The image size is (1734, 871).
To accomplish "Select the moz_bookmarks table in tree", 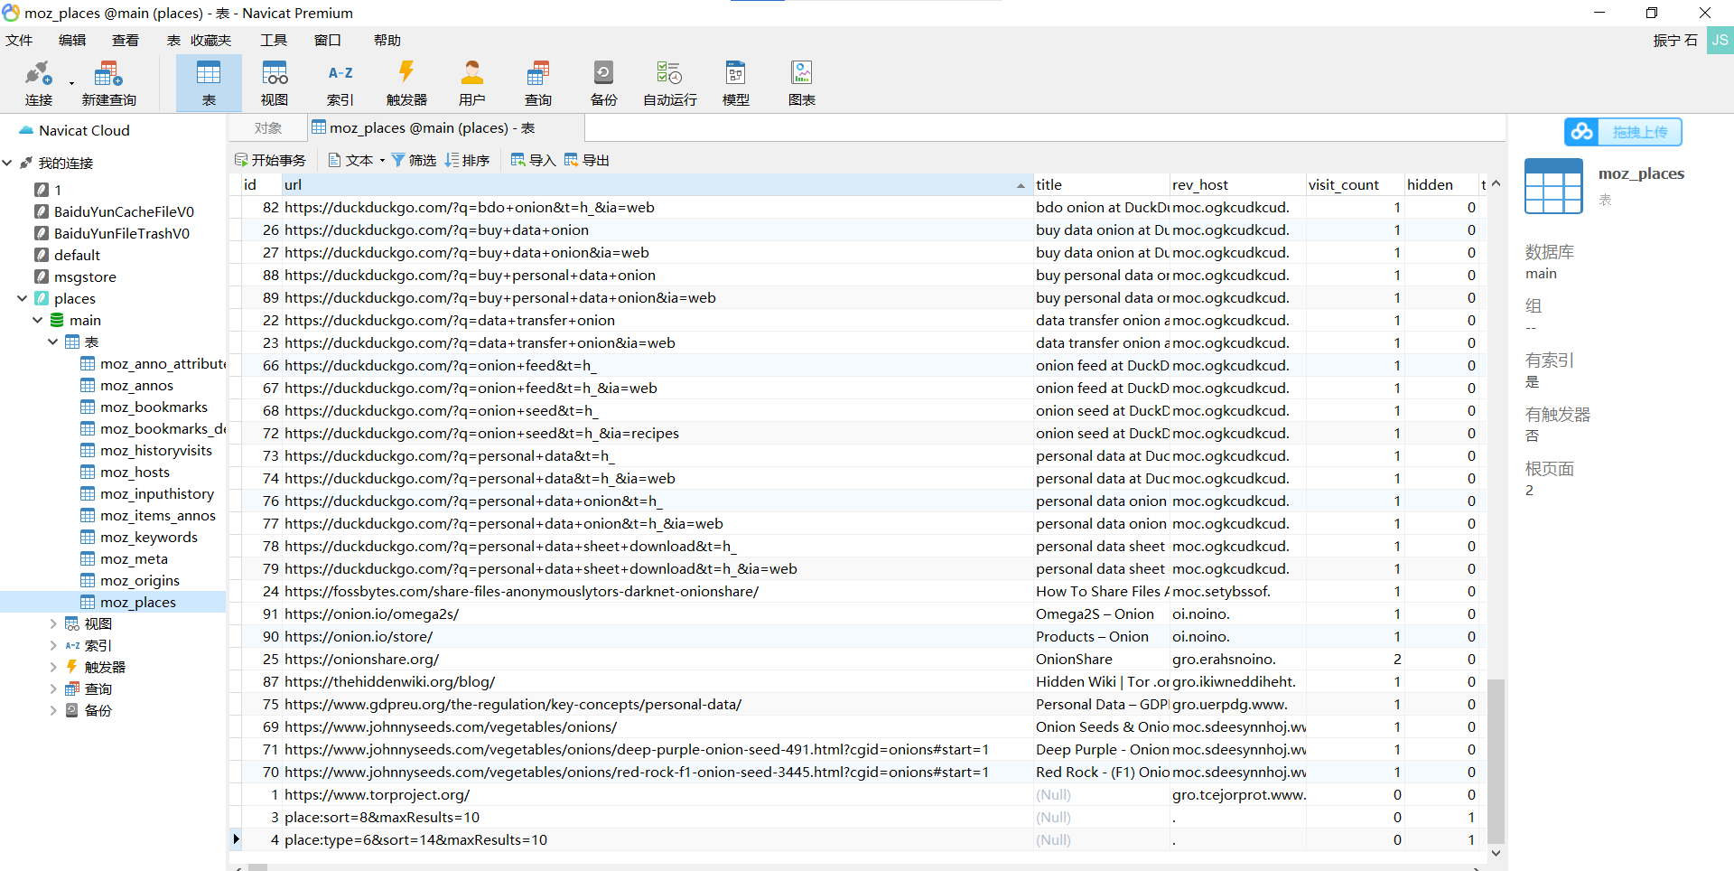I will [154, 407].
